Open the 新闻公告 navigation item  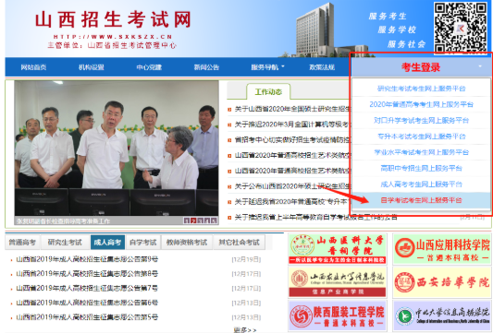pos(206,67)
